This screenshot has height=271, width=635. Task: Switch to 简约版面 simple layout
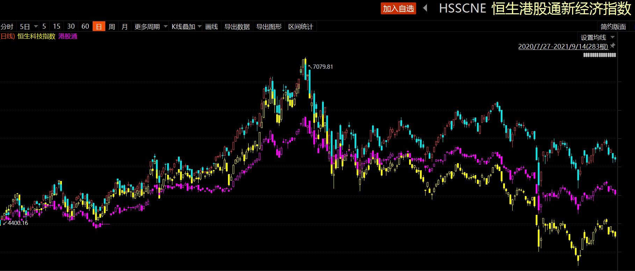click(613, 27)
